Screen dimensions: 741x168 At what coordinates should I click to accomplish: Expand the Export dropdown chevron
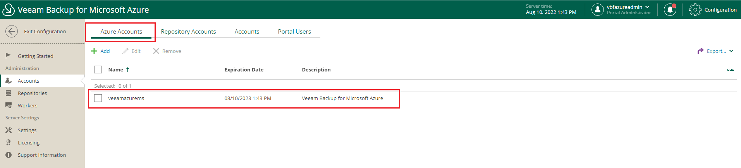tap(731, 51)
